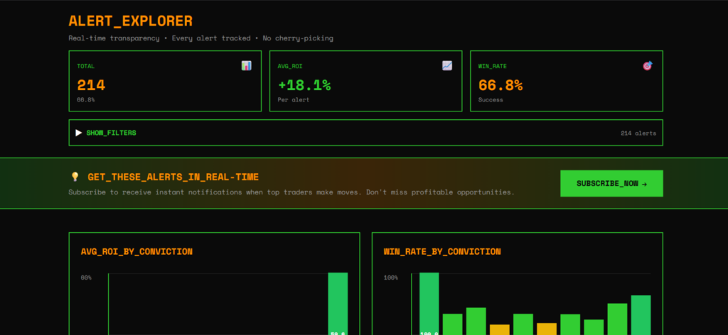The image size is (728, 335).
Task: Click the "Real-time transparency" tagline text
Action: 114,38
